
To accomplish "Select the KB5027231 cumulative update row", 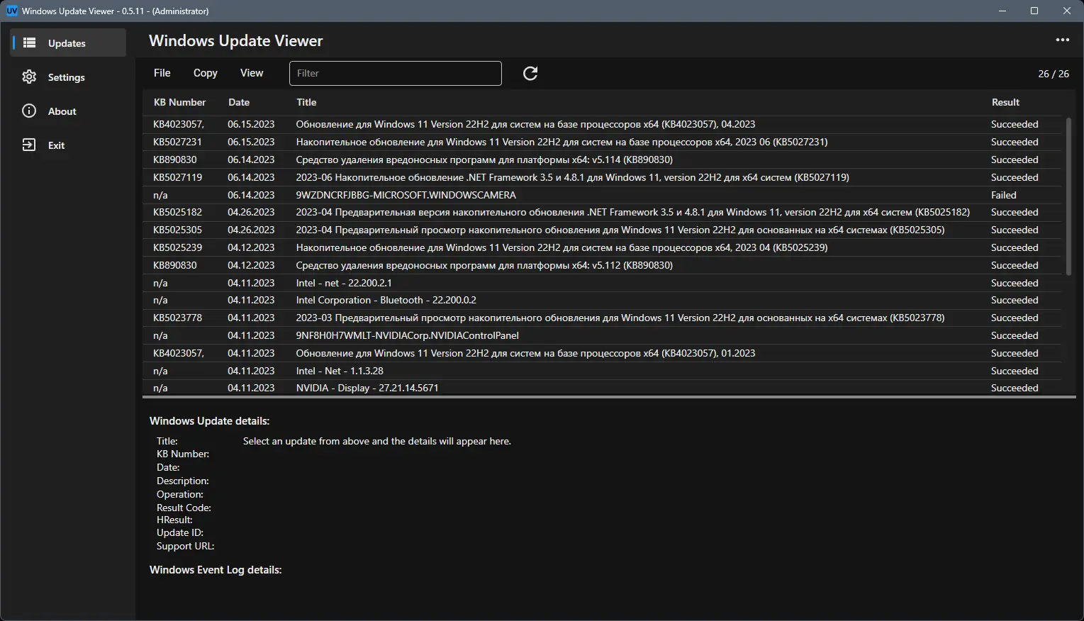I will click(x=561, y=142).
